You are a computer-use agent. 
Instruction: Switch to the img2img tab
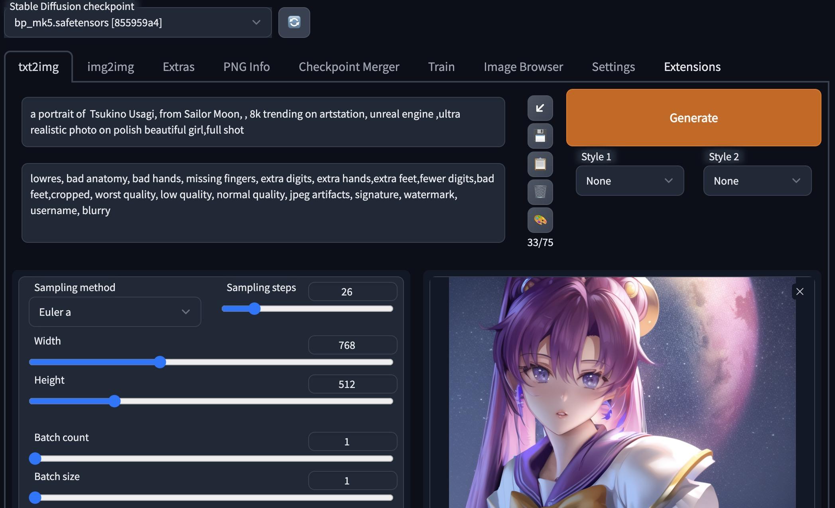pos(110,67)
